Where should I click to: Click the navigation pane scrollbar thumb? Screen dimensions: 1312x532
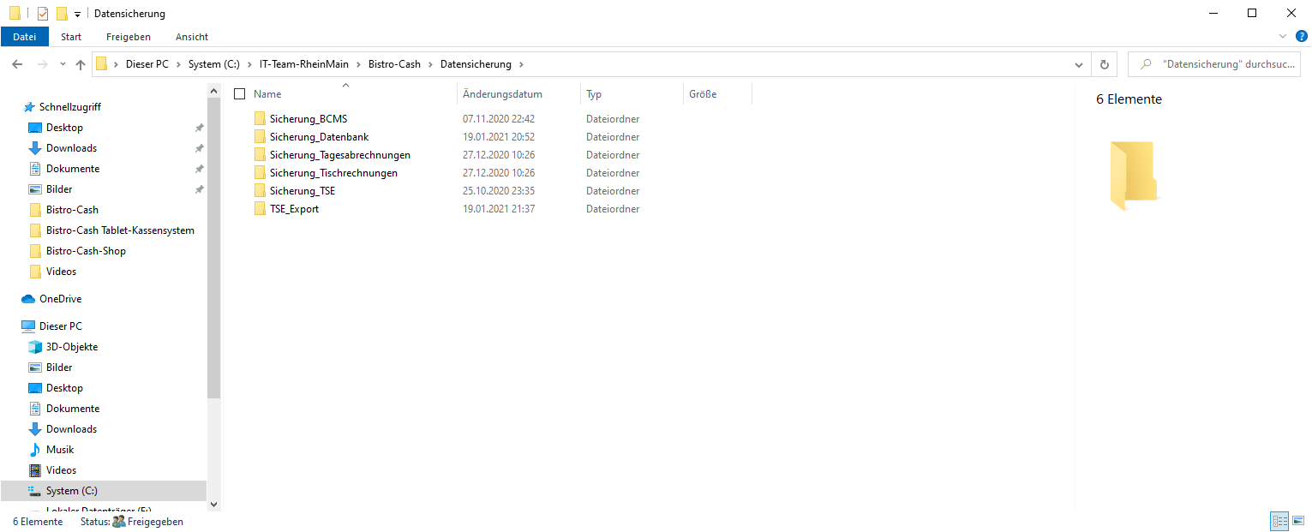click(214, 248)
